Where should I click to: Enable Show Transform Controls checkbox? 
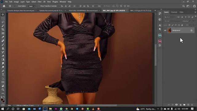click(39, 6)
